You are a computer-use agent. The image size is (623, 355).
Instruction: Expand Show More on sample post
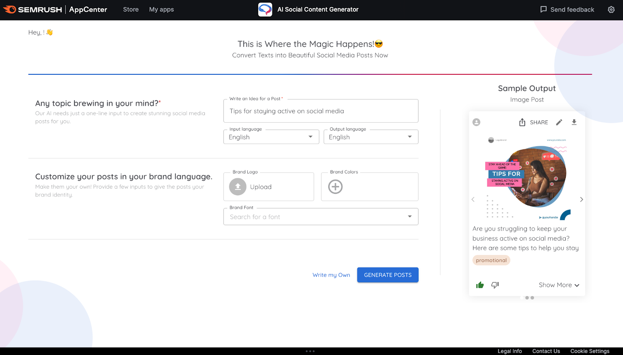[x=559, y=285]
